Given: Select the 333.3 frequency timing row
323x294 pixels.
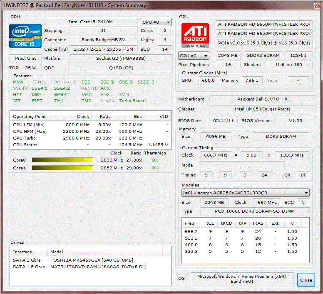Looking at the screenshot, I should [x=245, y=252].
